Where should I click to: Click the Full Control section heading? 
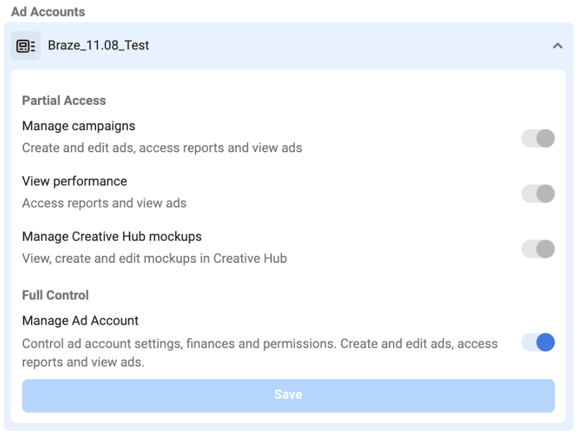[55, 295]
